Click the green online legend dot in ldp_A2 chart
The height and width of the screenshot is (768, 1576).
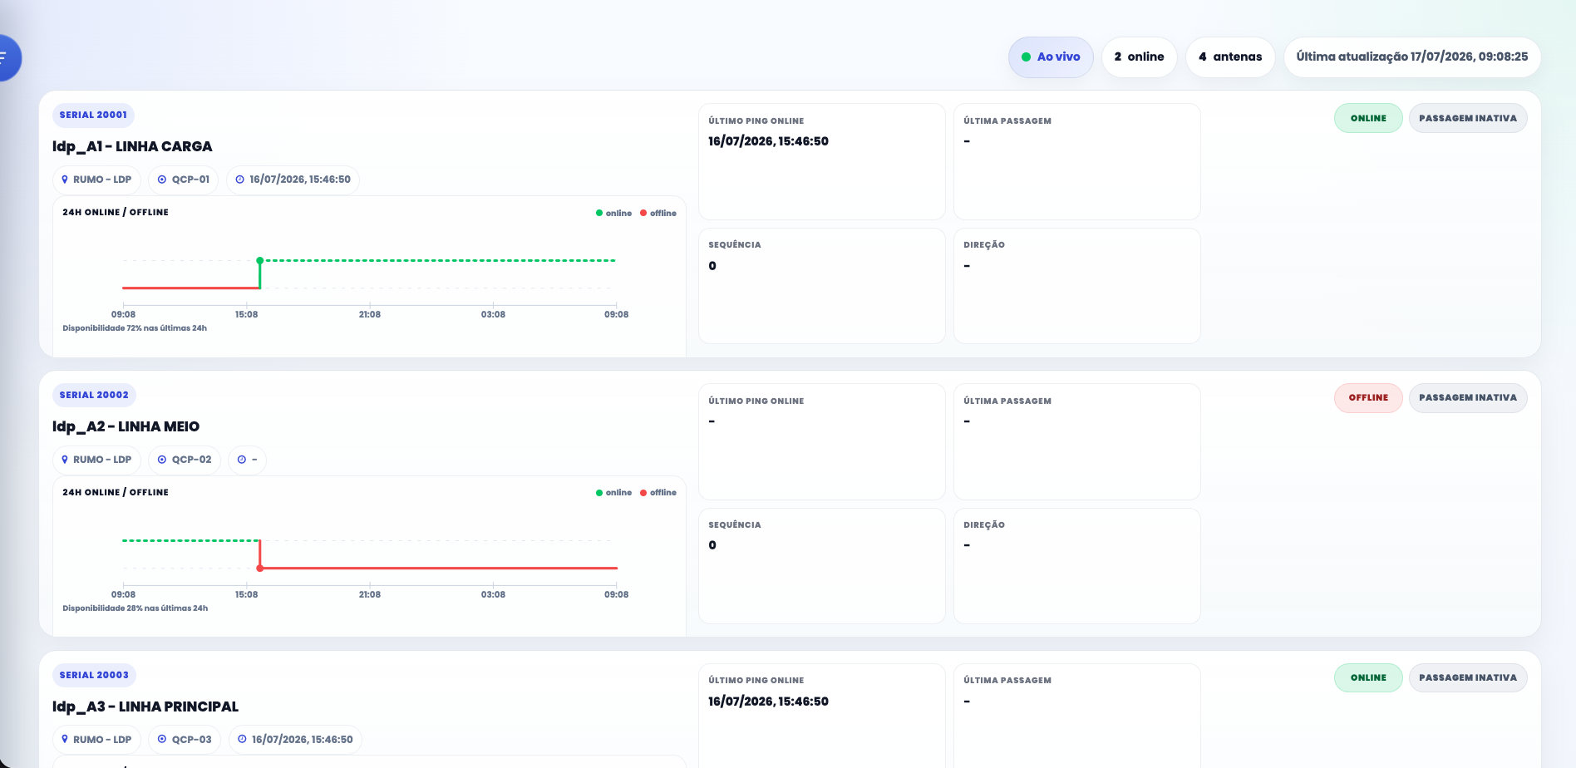click(x=599, y=493)
